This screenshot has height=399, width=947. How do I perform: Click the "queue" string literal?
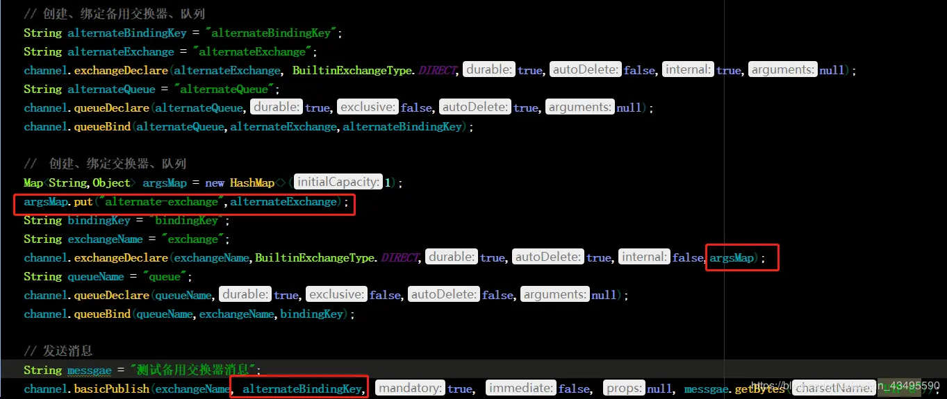click(x=166, y=276)
